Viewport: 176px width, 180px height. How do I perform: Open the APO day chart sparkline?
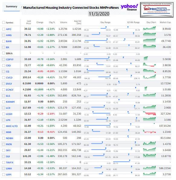pos(149,28)
